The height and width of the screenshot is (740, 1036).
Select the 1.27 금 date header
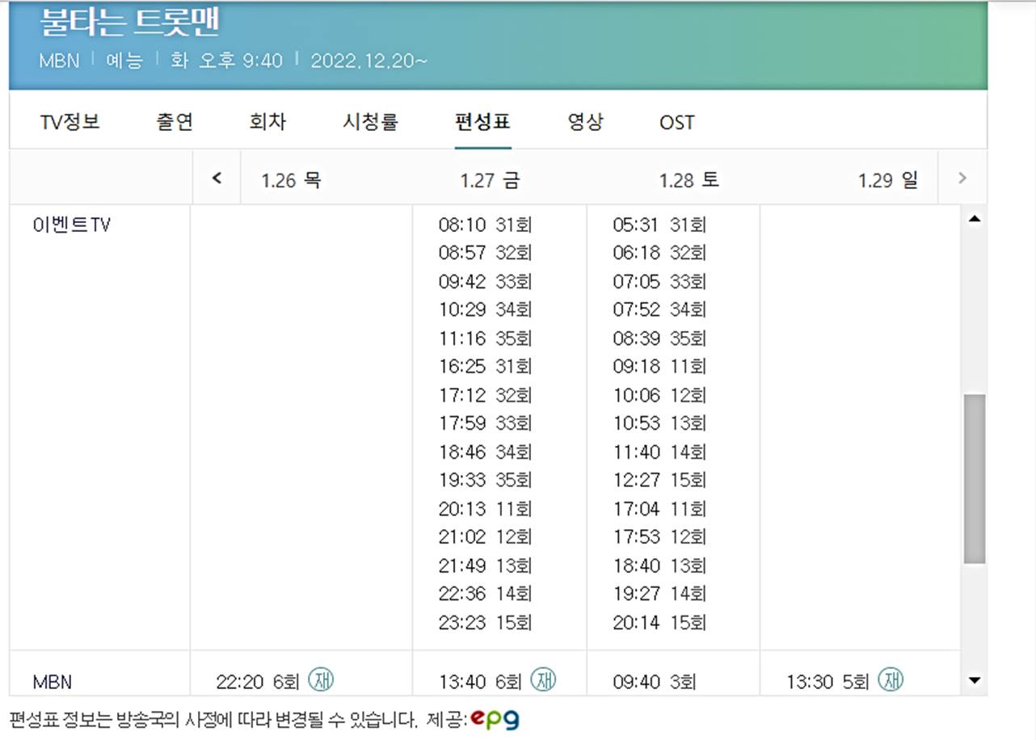(489, 179)
